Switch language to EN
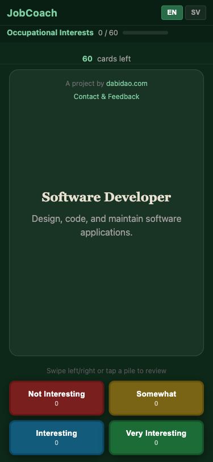The height and width of the screenshot is (462, 213). pyautogui.click(x=172, y=13)
